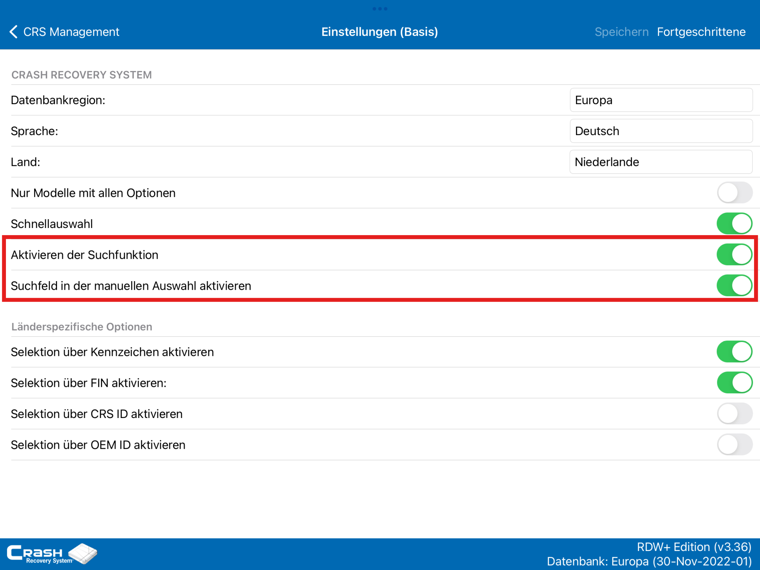
Task: Click the Nur Modelle mit allen Optionen label
Action: tap(93, 193)
